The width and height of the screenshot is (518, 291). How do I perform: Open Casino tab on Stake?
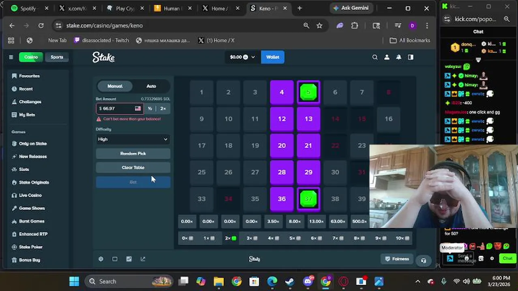pyautogui.click(x=31, y=57)
